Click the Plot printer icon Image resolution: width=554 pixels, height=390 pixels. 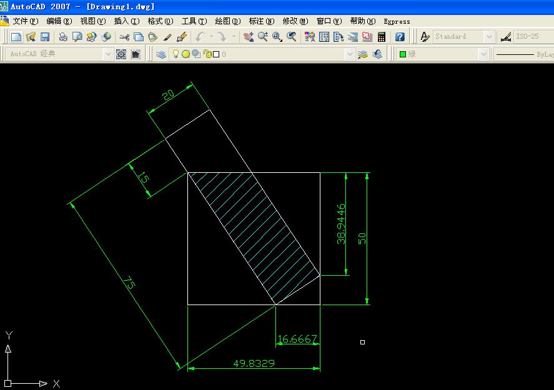(x=63, y=37)
